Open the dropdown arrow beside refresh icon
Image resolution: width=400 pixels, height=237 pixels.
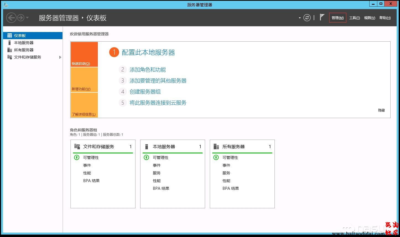click(x=300, y=18)
